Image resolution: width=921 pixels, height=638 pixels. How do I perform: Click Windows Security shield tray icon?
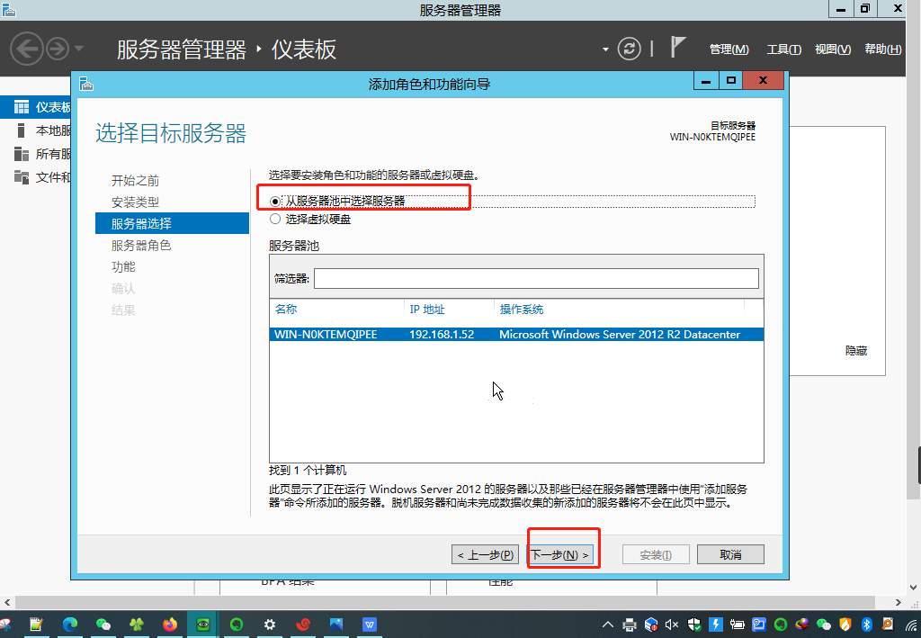pyautogui.click(x=694, y=625)
